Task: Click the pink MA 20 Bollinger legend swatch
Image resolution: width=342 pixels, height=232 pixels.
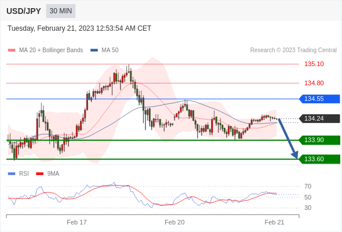Action: point(12,50)
